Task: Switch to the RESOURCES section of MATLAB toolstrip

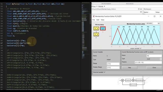Action: [130, 4]
